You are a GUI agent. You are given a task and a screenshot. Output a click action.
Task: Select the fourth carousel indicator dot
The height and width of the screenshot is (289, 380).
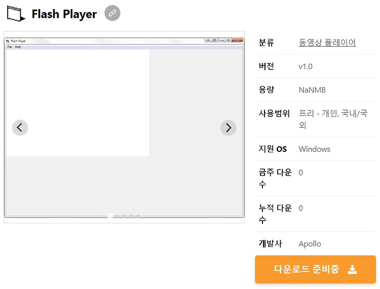131,216
